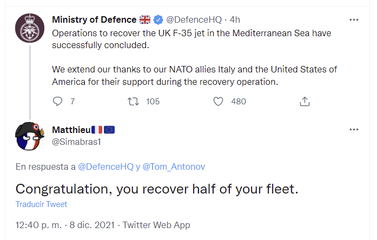Like the F-35 recovery tweet
377x240 pixels.
[x=218, y=102]
